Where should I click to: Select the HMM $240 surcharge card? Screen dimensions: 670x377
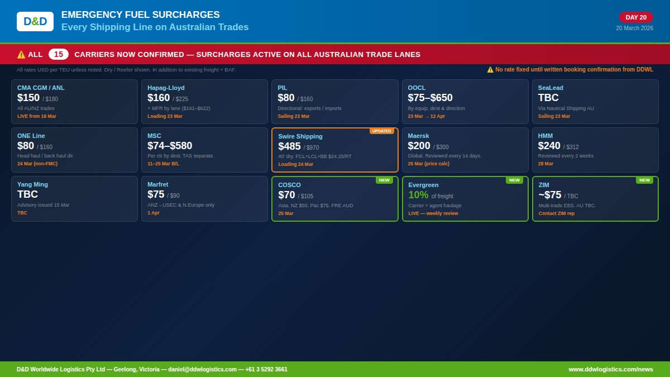(595, 150)
